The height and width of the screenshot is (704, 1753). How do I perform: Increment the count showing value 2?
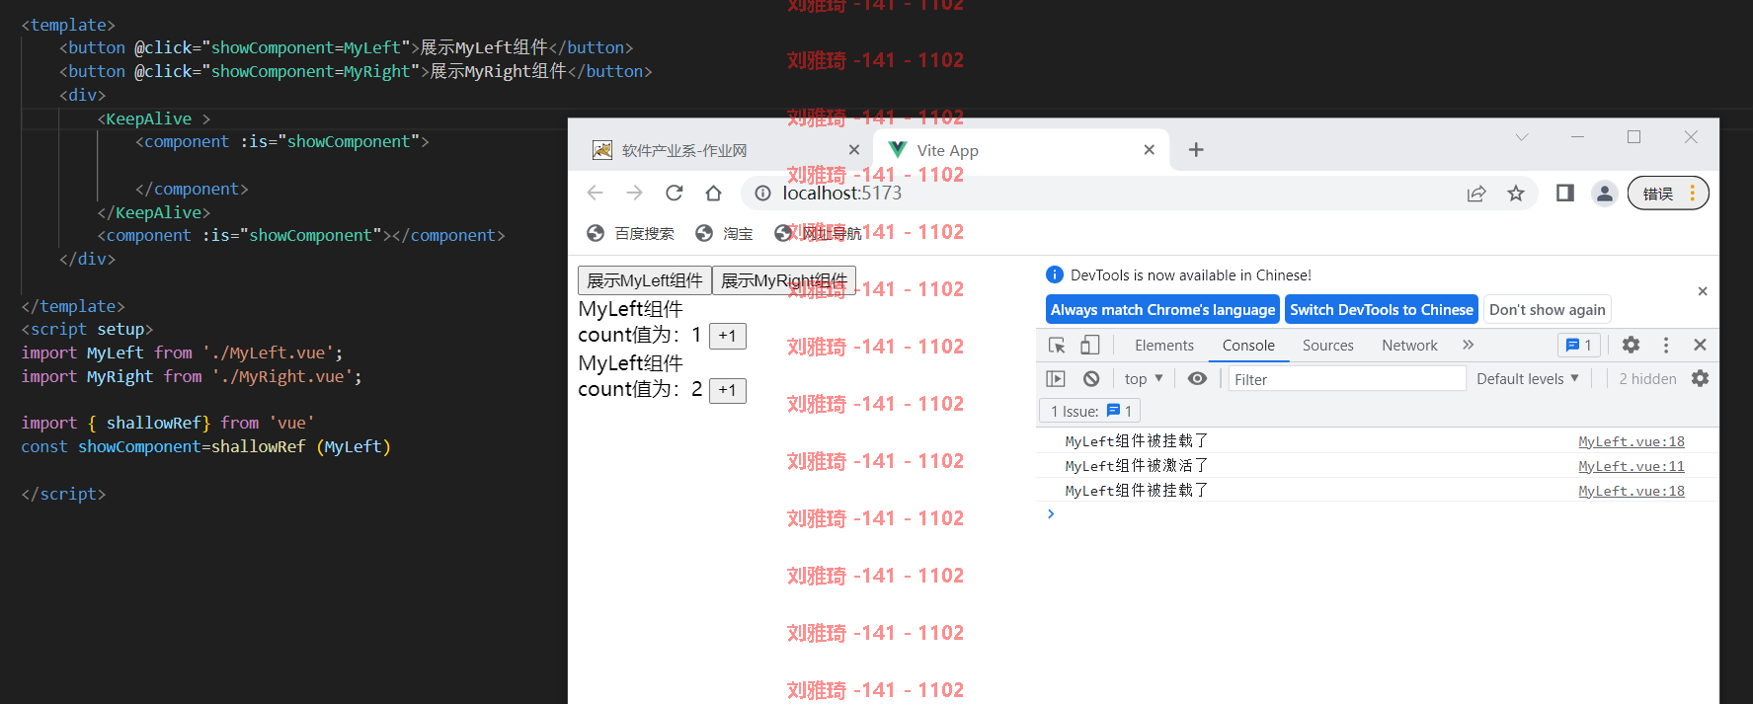728,390
